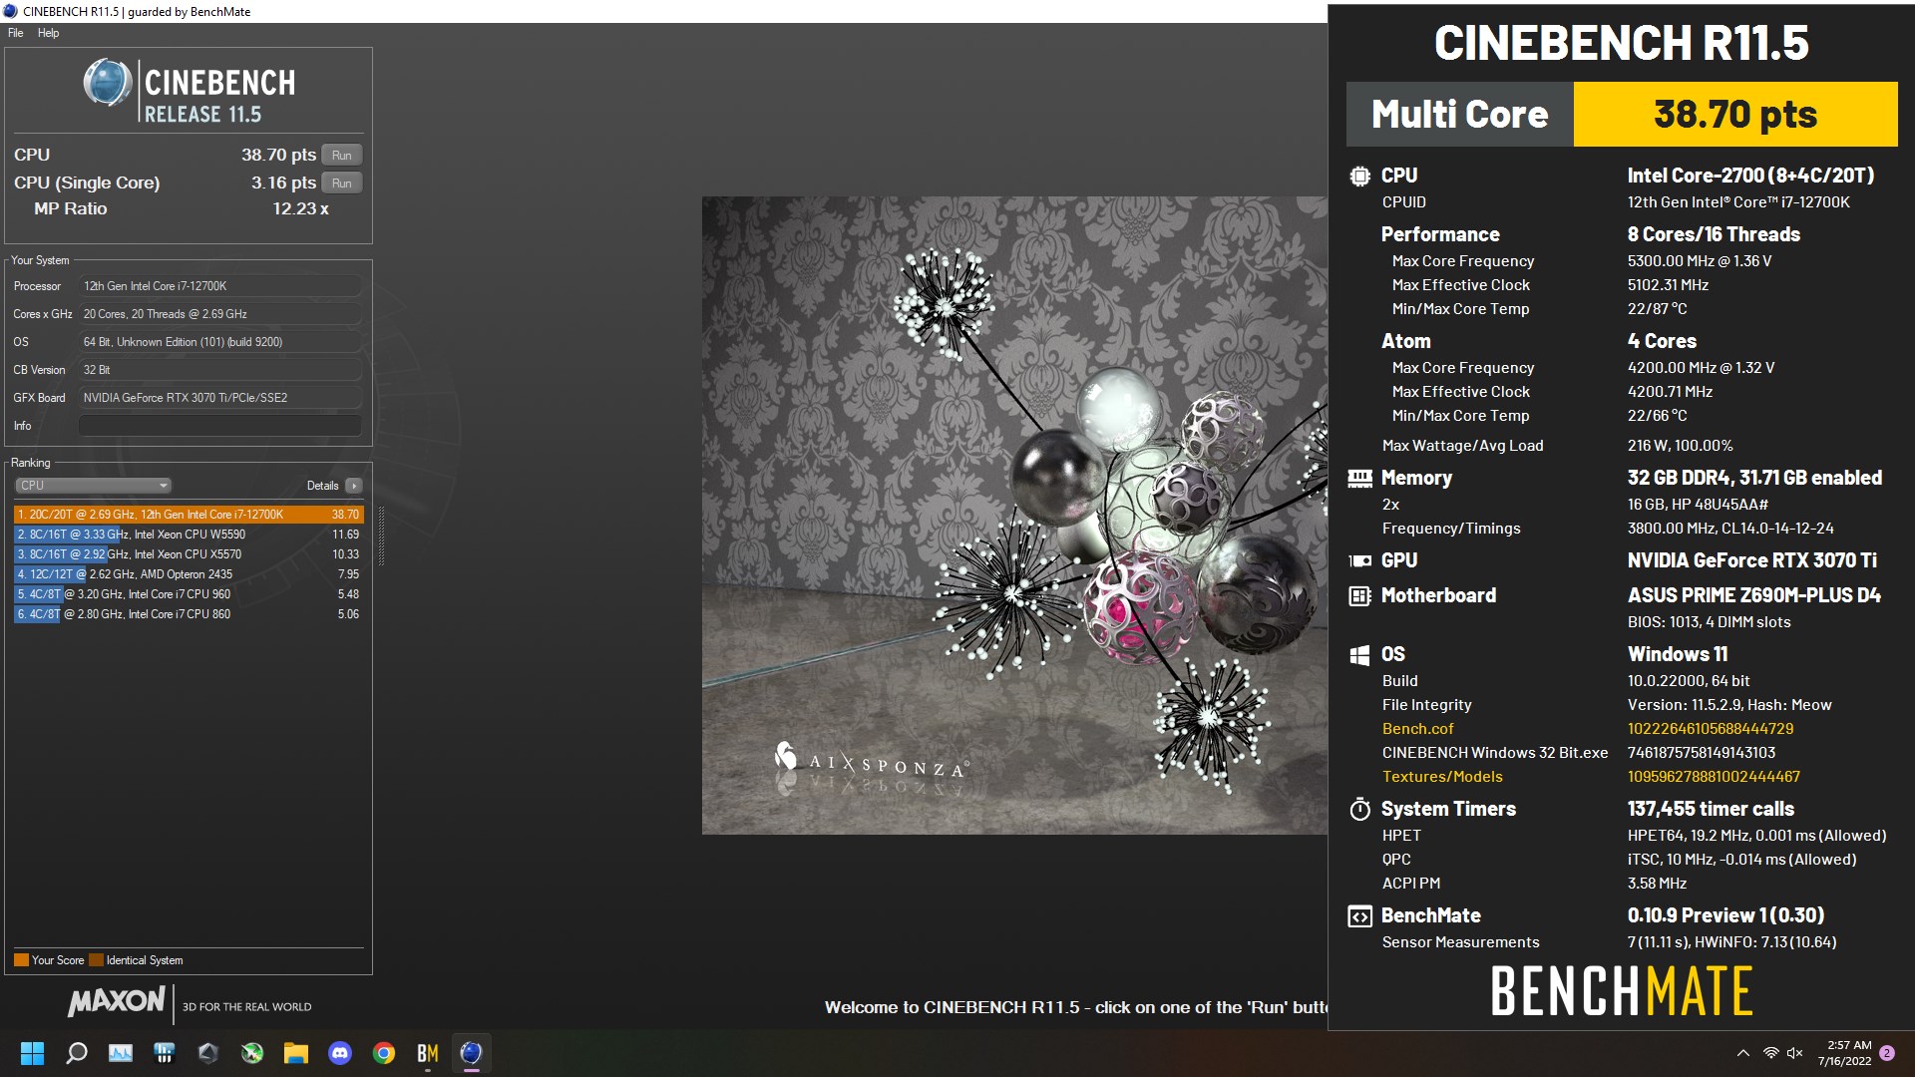Select ranking row Xeon CPU W5590

(189, 535)
